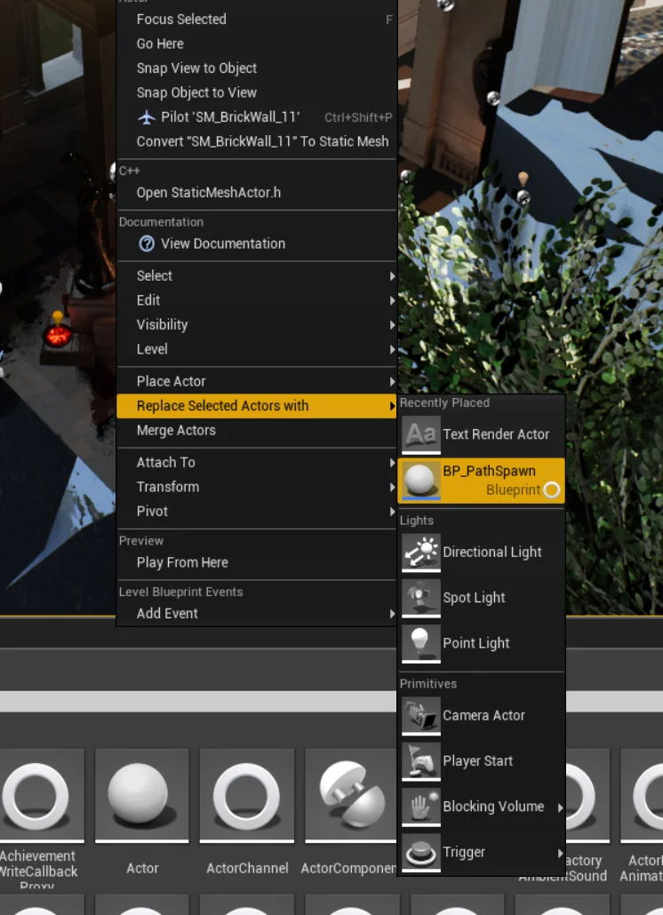The height and width of the screenshot is (915, 663).
Task: Click the orange light bulb gizmo in viewport
Action: click(523, 179)
